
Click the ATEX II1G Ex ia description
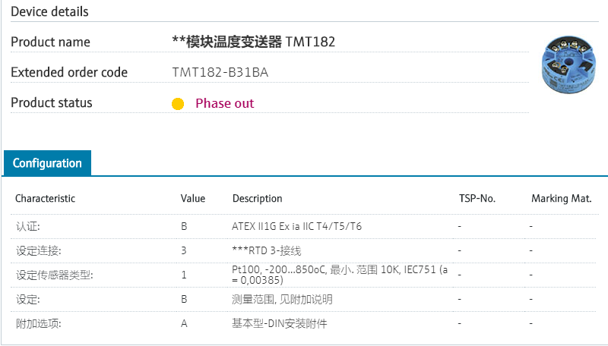coord(296,226)
